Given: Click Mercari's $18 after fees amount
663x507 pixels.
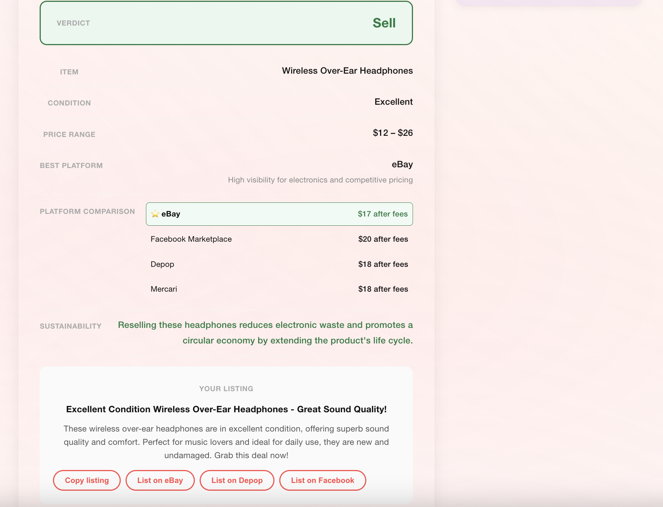Looking at the screenshot, I should pos(383,289).
